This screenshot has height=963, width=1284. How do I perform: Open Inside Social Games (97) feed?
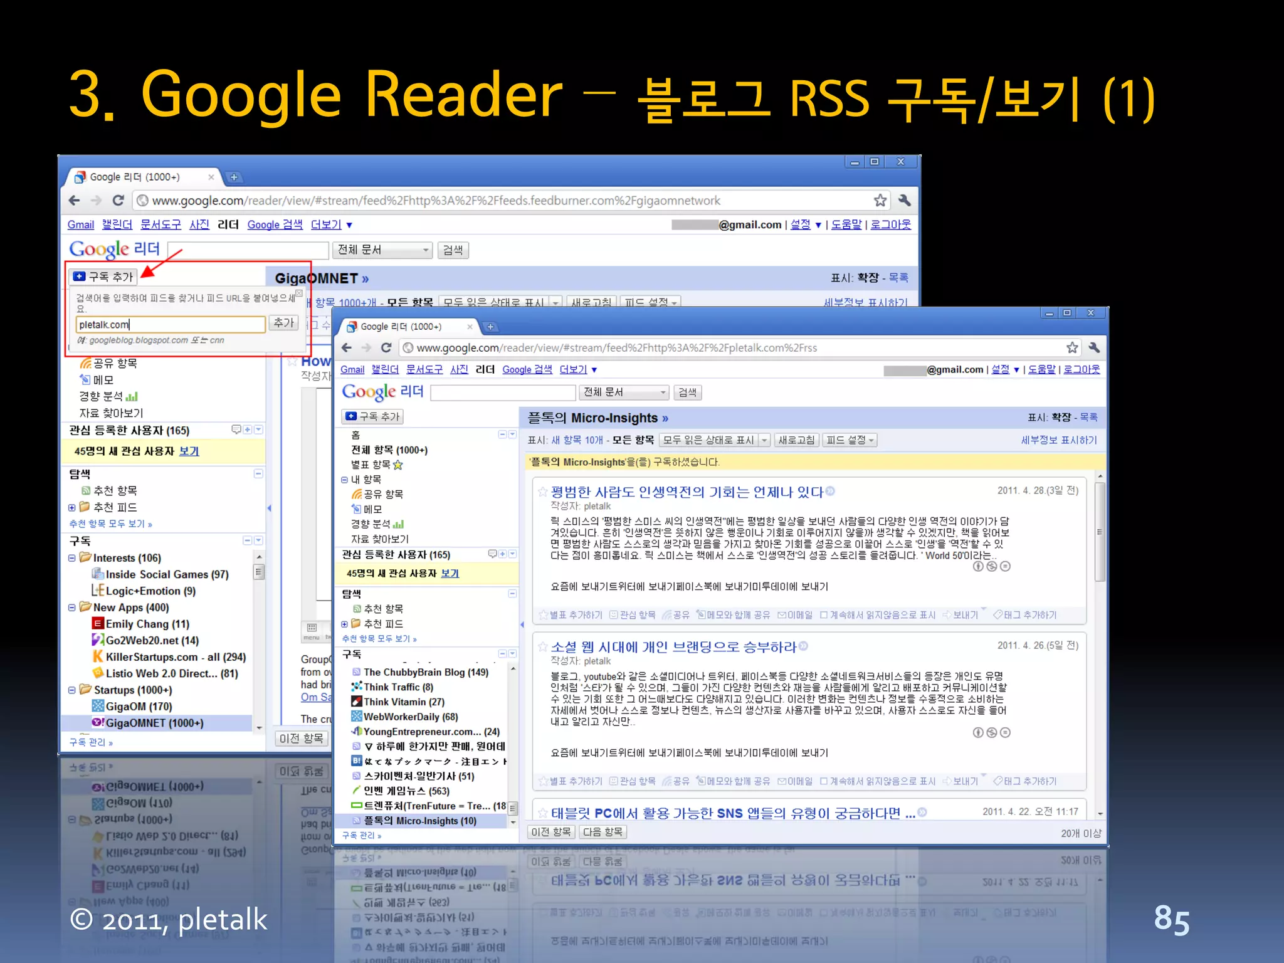(167, 574)
